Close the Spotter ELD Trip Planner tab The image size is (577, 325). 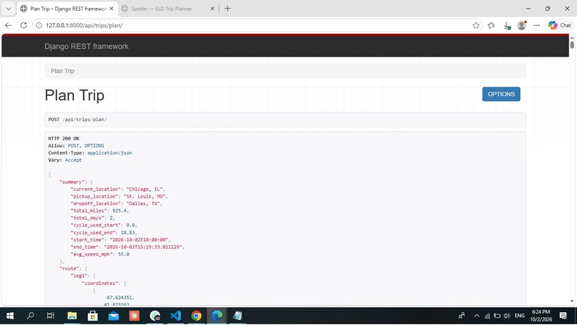[213, 9]
